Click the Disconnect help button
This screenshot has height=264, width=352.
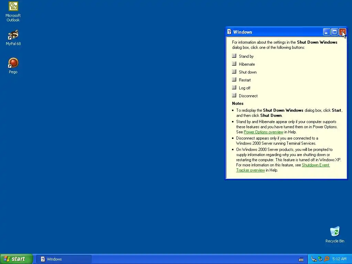tap(234, 96)
